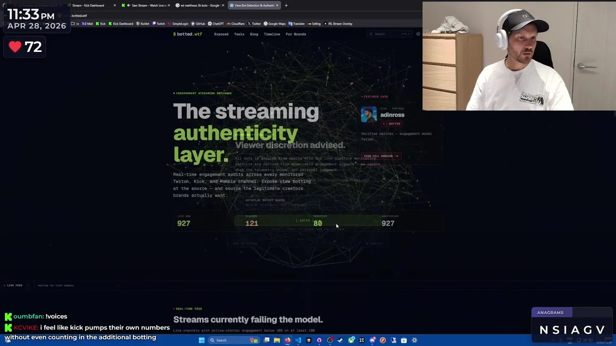Open the ed matthews 3k bots Google tab
The image size is (616, 346).
tap(198, 5)
